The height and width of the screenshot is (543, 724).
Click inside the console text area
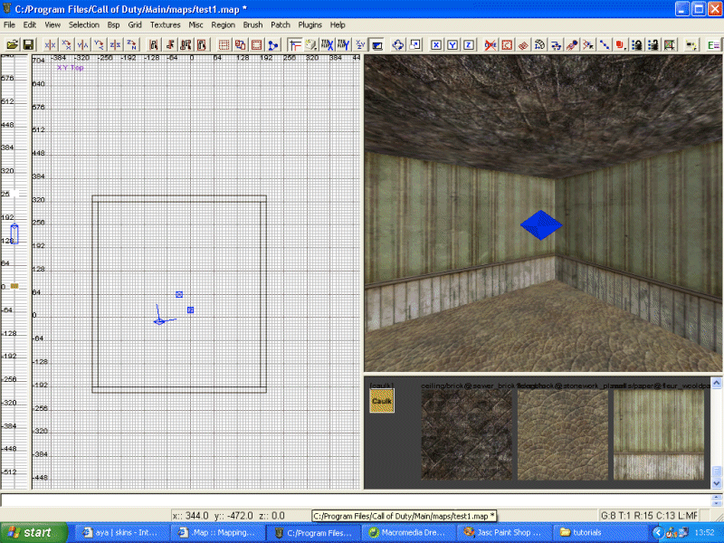pos(355,500)
